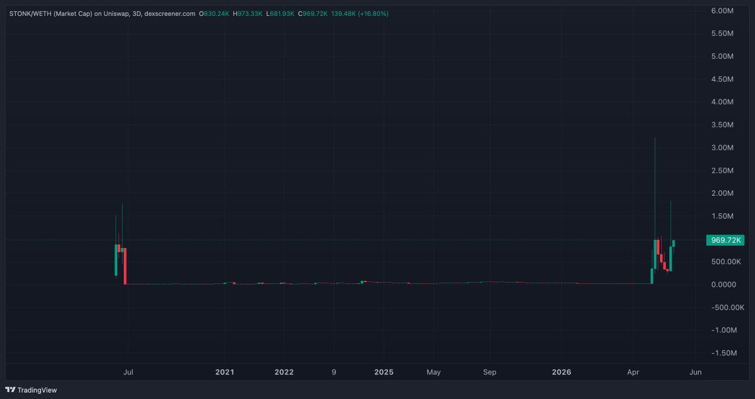Click the open value O830.24K
Viewport: 755px width, 399px height.
click(214, 13)
